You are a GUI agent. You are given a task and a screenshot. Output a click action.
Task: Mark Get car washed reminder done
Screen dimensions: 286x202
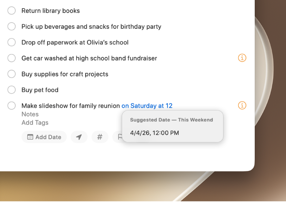[12, 58]
